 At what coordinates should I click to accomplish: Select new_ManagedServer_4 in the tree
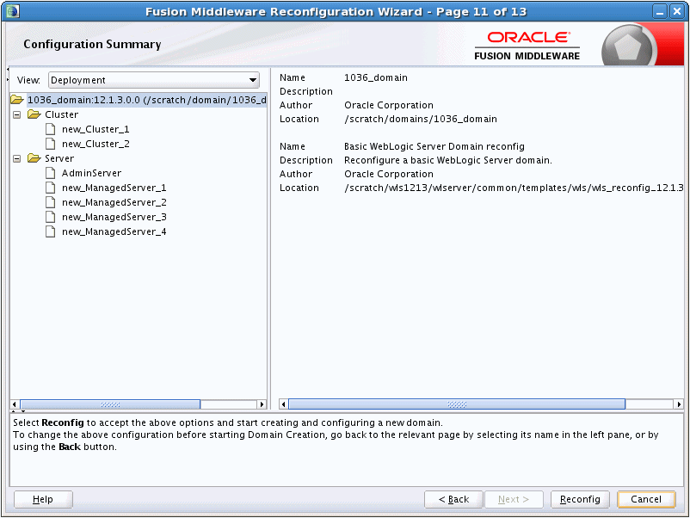(114, 231)
